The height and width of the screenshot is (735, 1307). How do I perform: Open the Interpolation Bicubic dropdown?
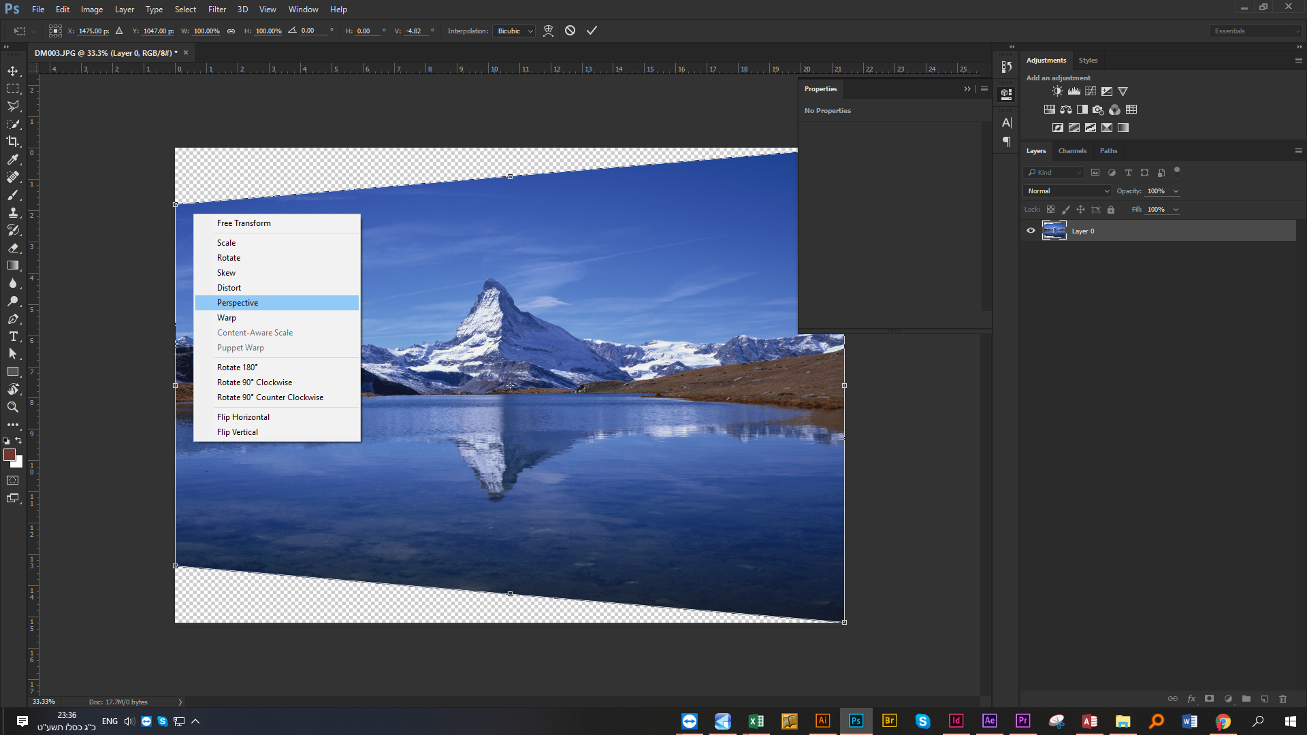coord(515,31)
